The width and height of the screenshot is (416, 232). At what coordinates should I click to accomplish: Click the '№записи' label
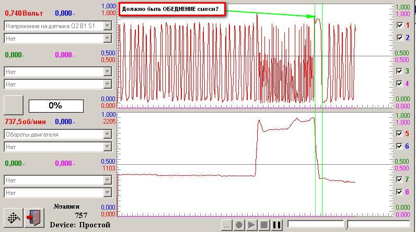pyautogui.click(x=66, y=206)
